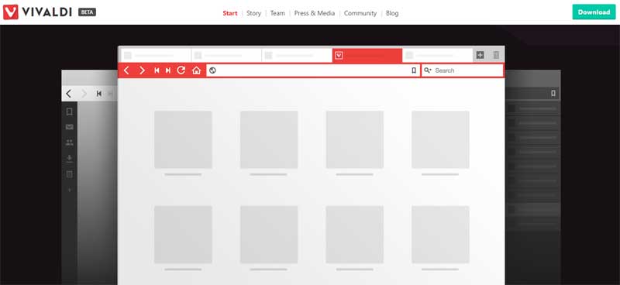The image size is (620, 285).
Task: Open the downloads panel icon in the left sidebar
Action: 70,159
